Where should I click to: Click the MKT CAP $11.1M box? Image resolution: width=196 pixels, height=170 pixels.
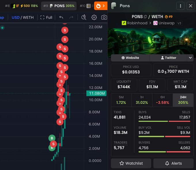click(180, 85)
